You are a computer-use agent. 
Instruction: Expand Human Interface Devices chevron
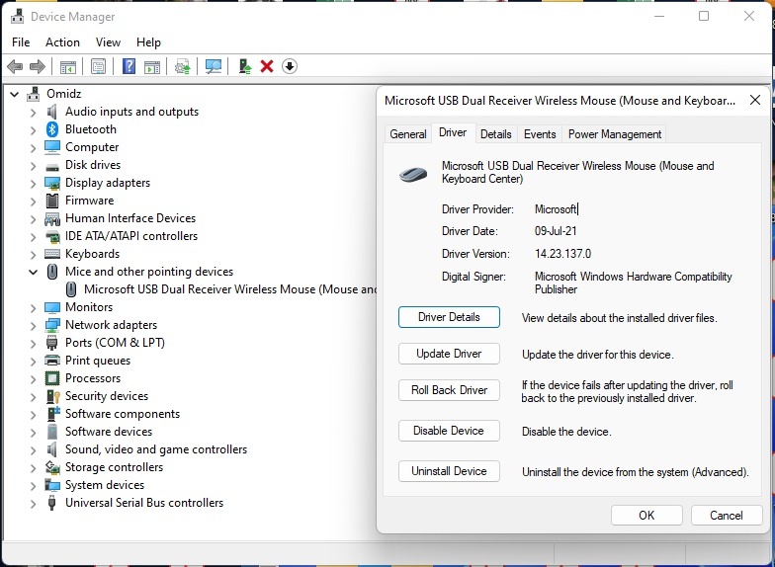point(34,219)
